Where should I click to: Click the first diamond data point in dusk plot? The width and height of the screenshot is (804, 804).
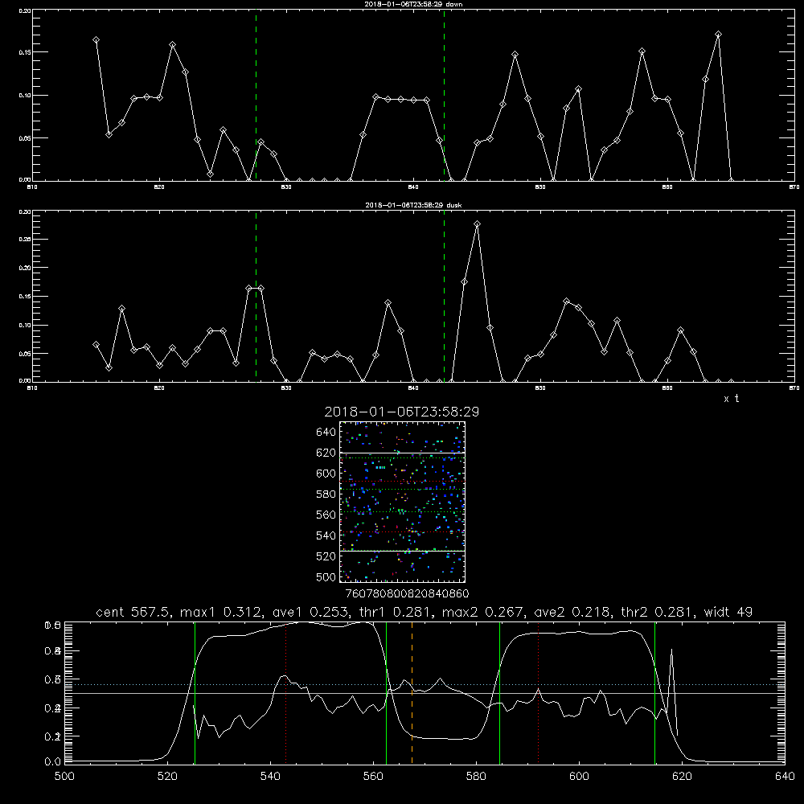pyautogui.click(x=96, y=345)
